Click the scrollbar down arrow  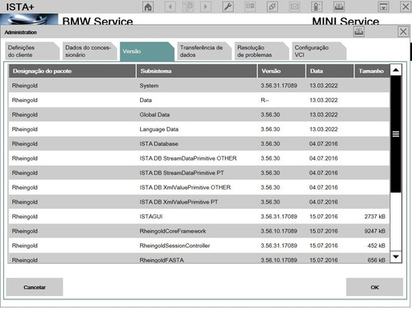[x=396, y=256]
